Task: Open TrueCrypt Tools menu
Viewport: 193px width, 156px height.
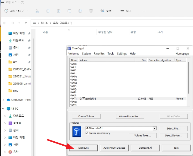Action: tap(111, 54)
